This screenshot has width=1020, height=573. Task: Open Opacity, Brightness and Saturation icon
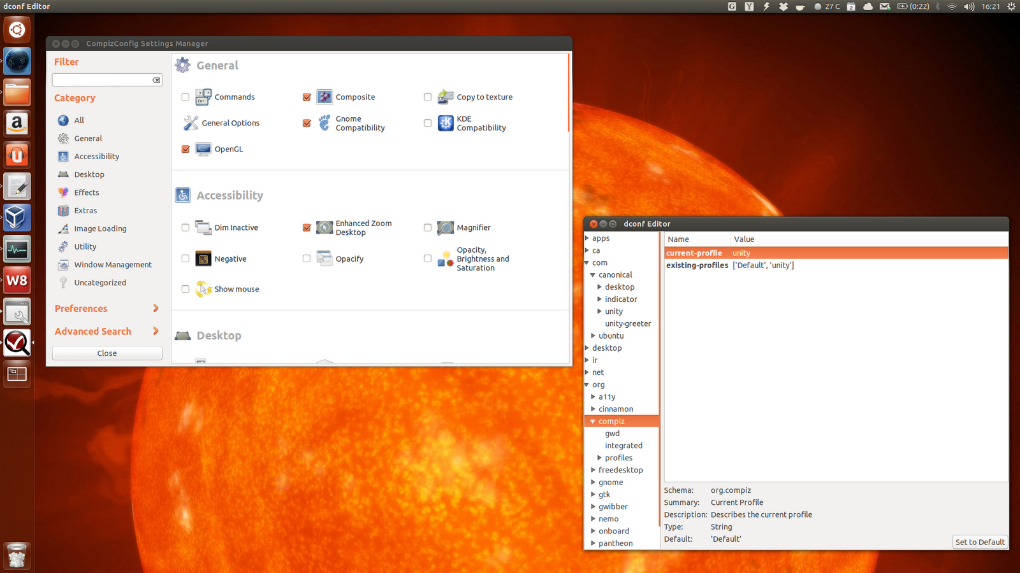[x=446, y=258]
